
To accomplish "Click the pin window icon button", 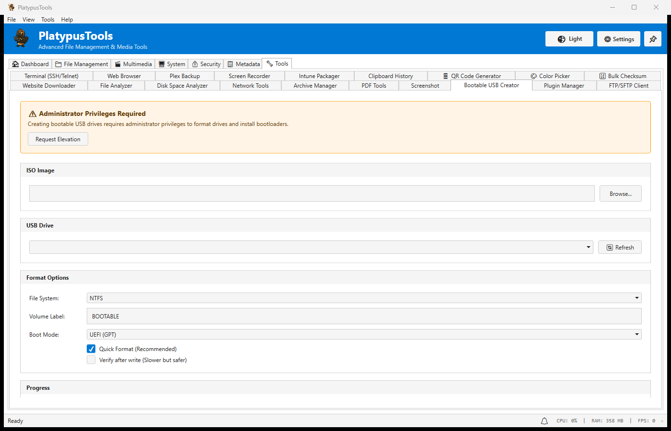I will 653,39.
